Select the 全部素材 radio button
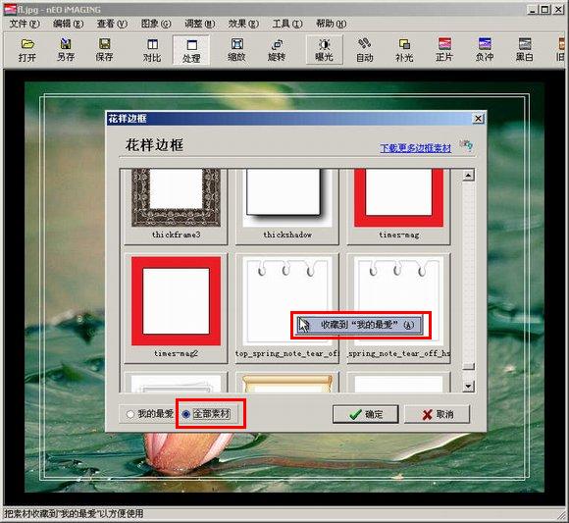This screenshot has width=569, height=523. 185,414
